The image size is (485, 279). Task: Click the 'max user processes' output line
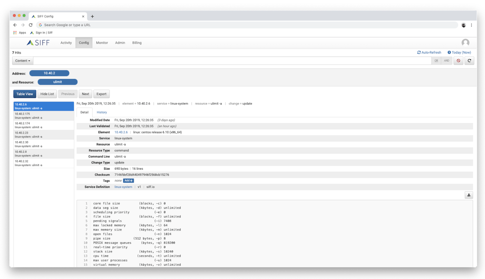coord(132,260)
